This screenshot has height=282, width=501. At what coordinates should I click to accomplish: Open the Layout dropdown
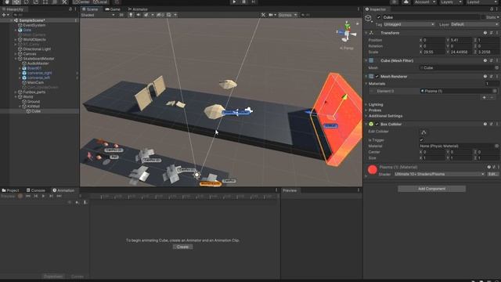point(482,2)
